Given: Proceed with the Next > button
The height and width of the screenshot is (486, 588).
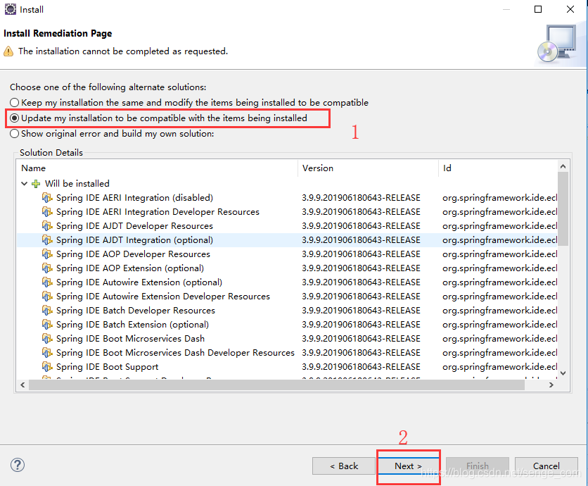Looking at the screenshot, I should tap(408, 466).
